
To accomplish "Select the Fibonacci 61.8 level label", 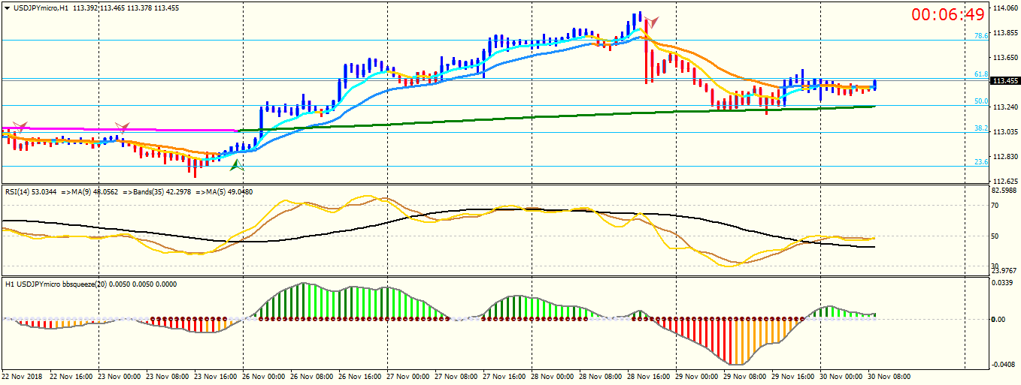I will [981, 74].
